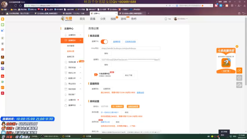This screenshot has height=139, width=247.
Task: Click the 进入直播房间 orange button
Action: (117, 107)
